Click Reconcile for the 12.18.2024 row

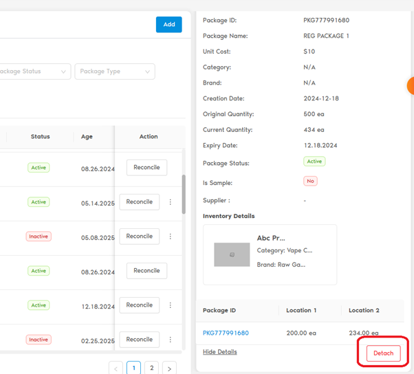tap(140, 305)
